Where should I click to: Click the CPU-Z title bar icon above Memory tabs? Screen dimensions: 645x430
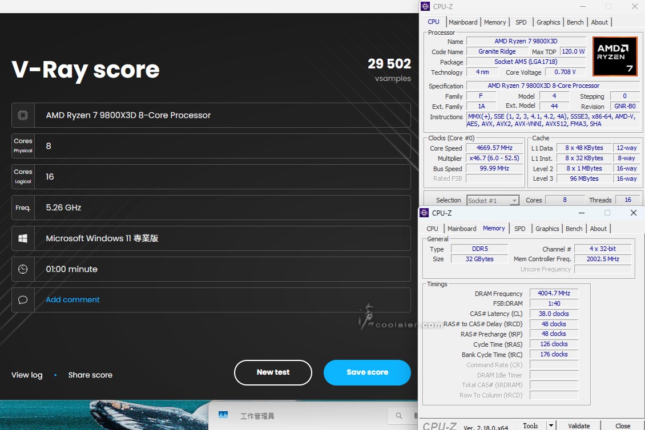pyautogui.click(x=424, y=213)
